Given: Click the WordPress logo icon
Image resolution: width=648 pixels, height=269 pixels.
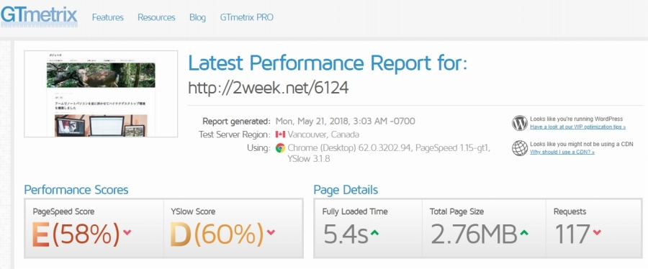Looking at the screenshot, I should [519, 123].
